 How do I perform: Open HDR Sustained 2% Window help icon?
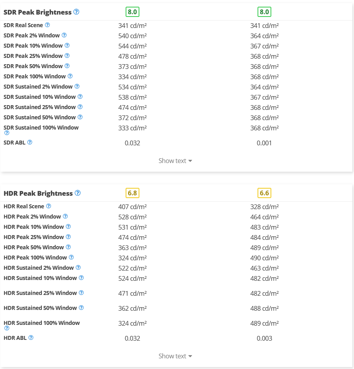click(x=78, y=267)
